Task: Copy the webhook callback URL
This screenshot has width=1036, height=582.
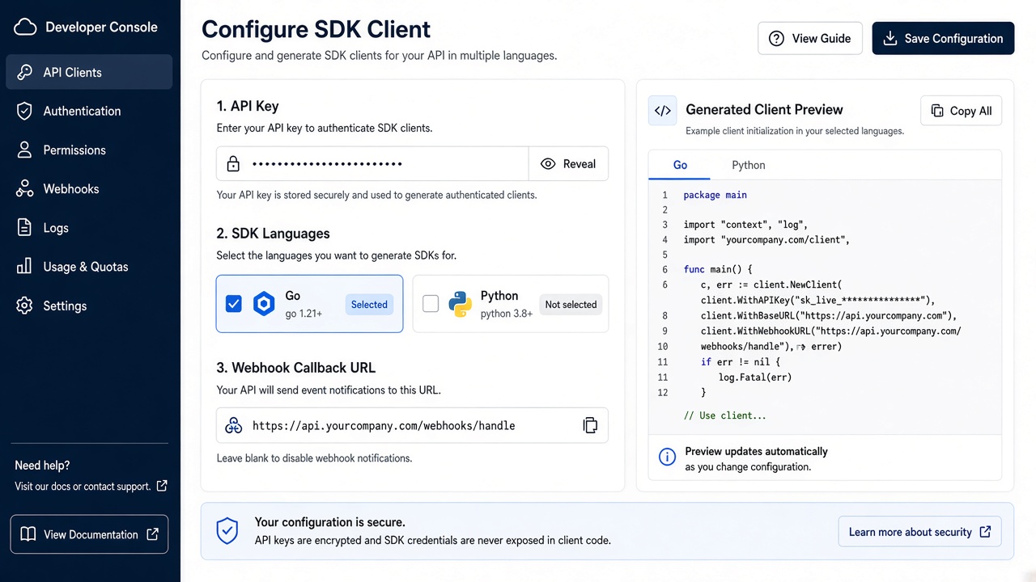Action: tap(590, 425)
